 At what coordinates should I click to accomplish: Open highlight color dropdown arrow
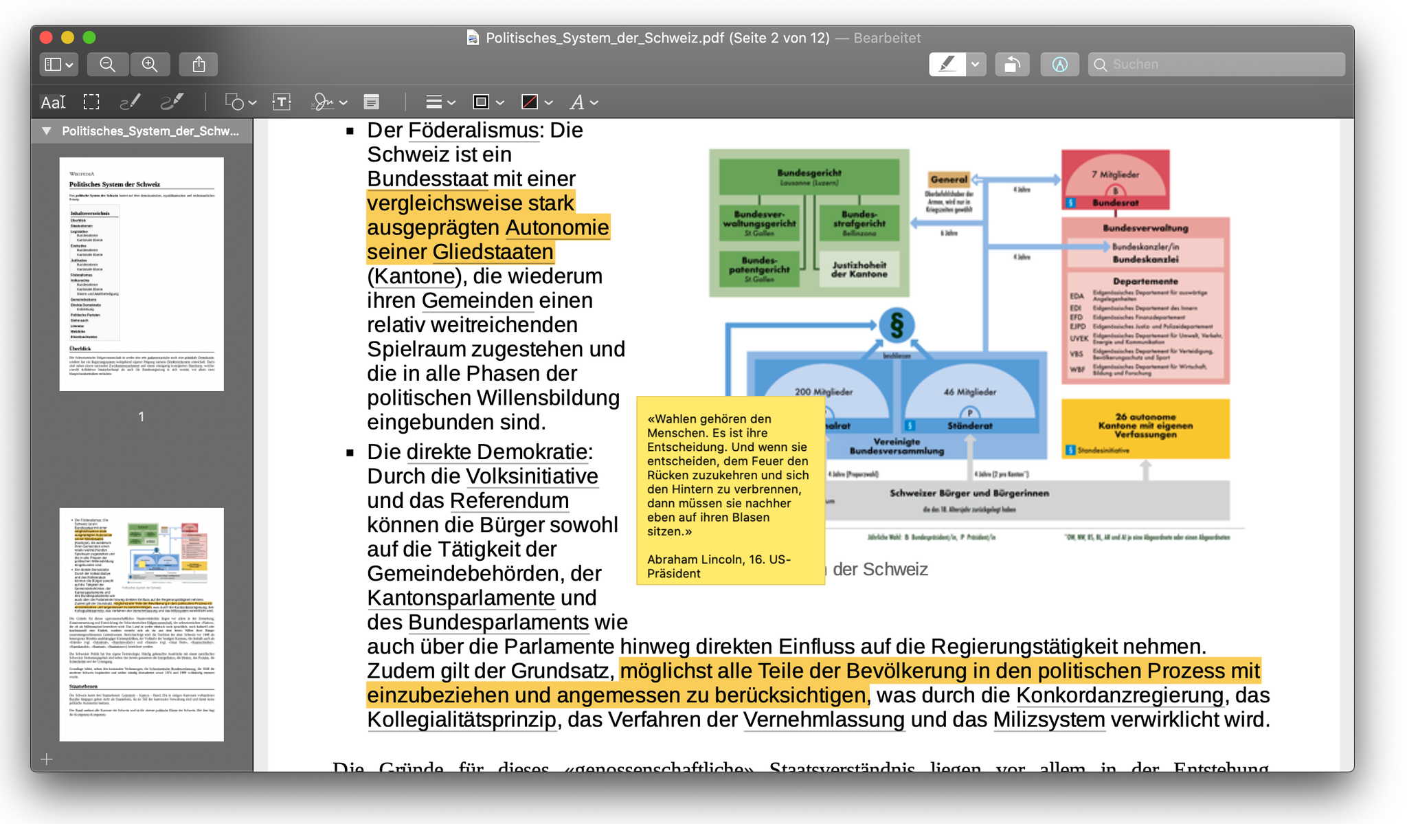coord(975,65)
